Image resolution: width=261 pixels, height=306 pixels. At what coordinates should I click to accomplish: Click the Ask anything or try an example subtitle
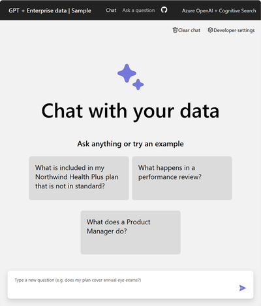[130, 144]
